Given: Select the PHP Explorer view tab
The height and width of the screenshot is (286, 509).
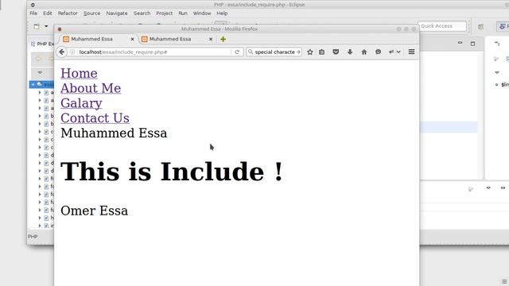Looking at the screenshot, I should pos(42,44).
